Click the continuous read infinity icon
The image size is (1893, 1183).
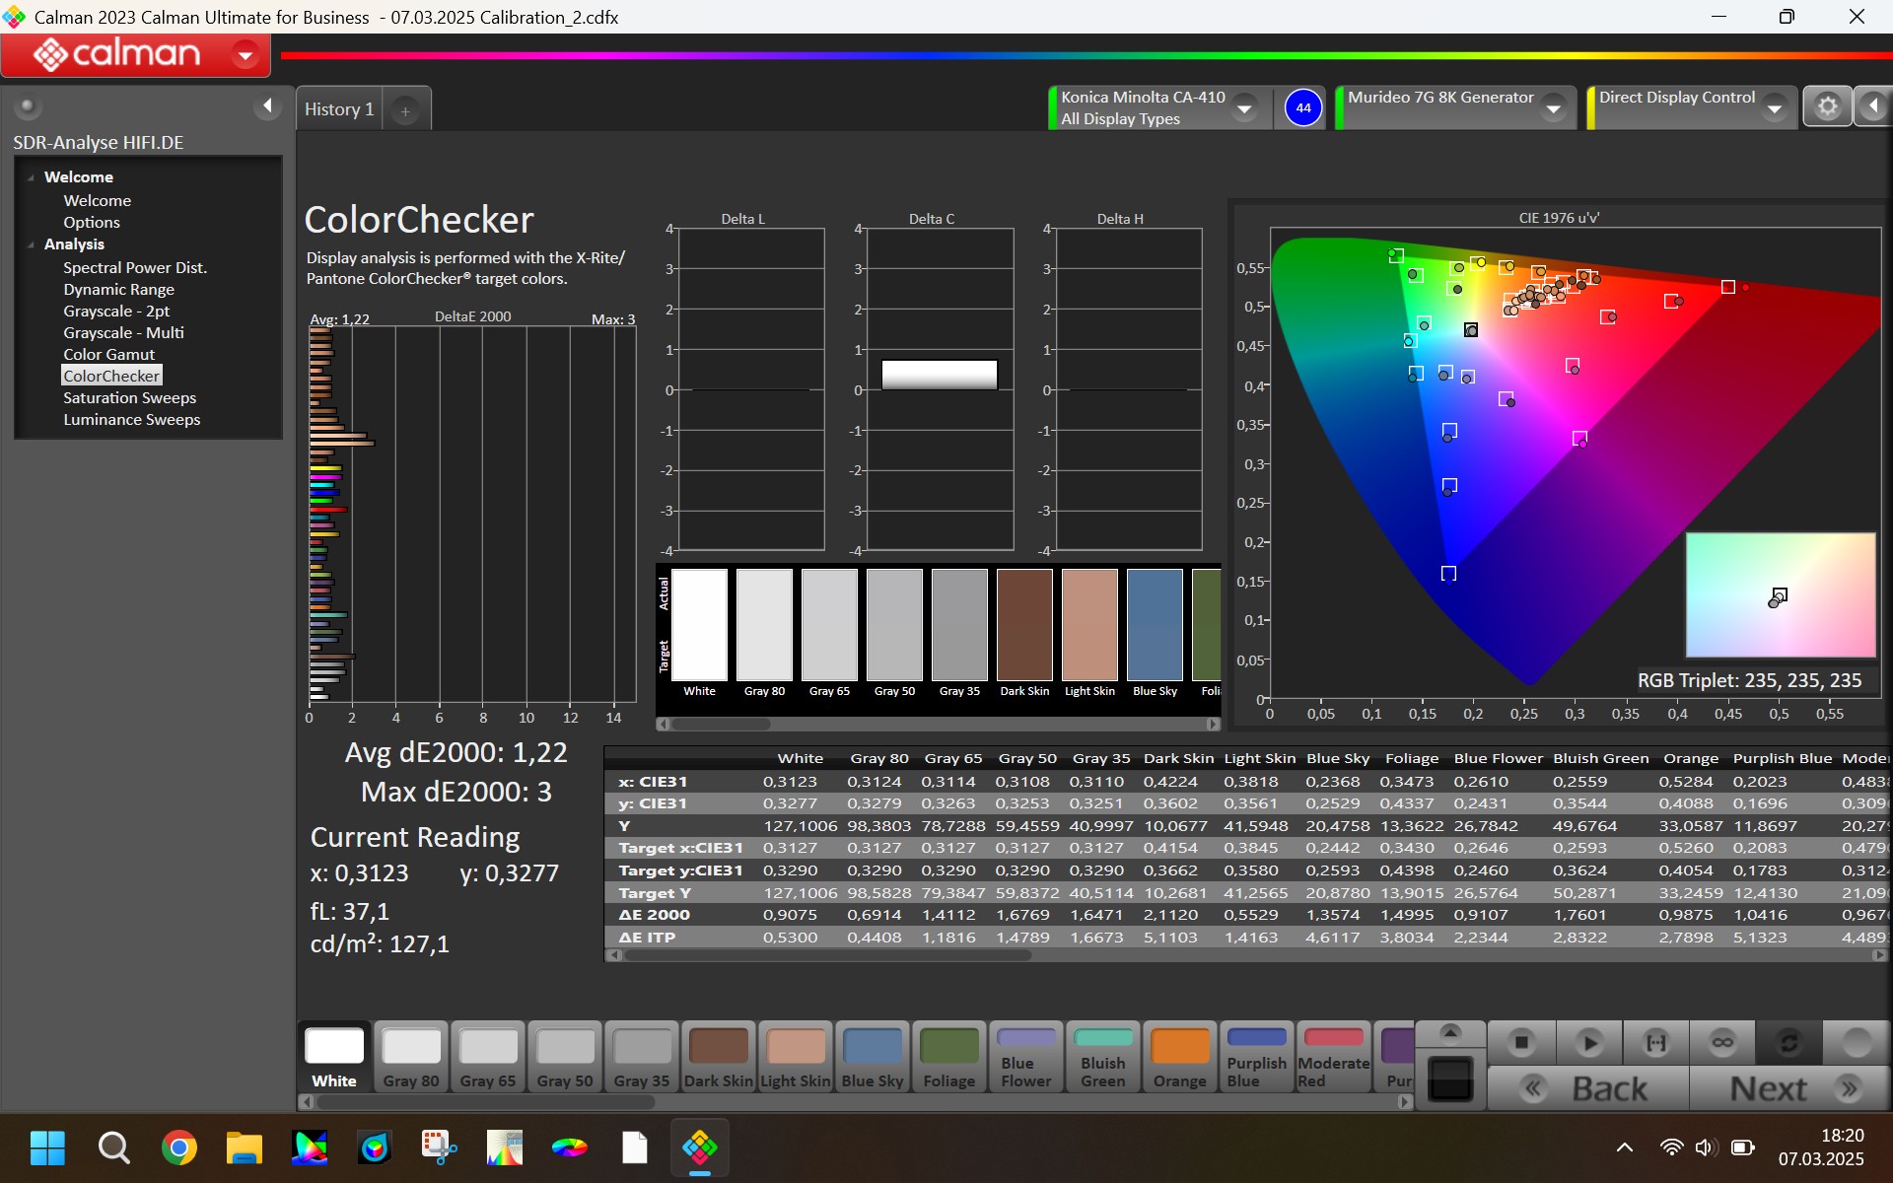(1722, 1042)
